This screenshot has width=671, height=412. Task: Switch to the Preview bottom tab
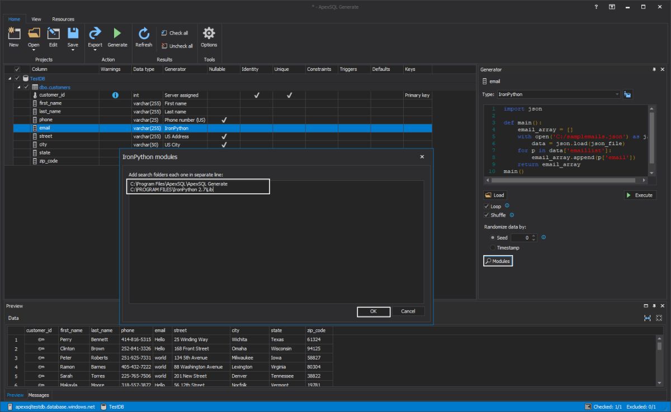click(15, 395)
